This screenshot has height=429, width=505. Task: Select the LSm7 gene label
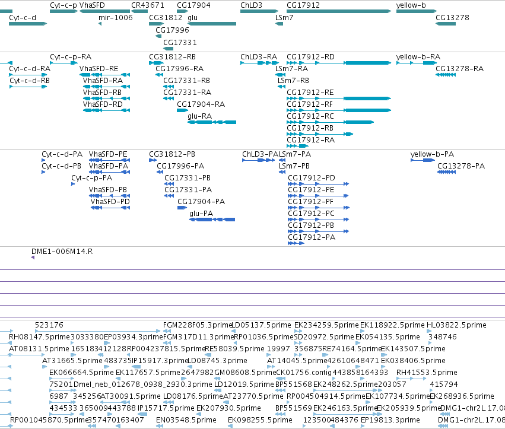tap(284, 17)
